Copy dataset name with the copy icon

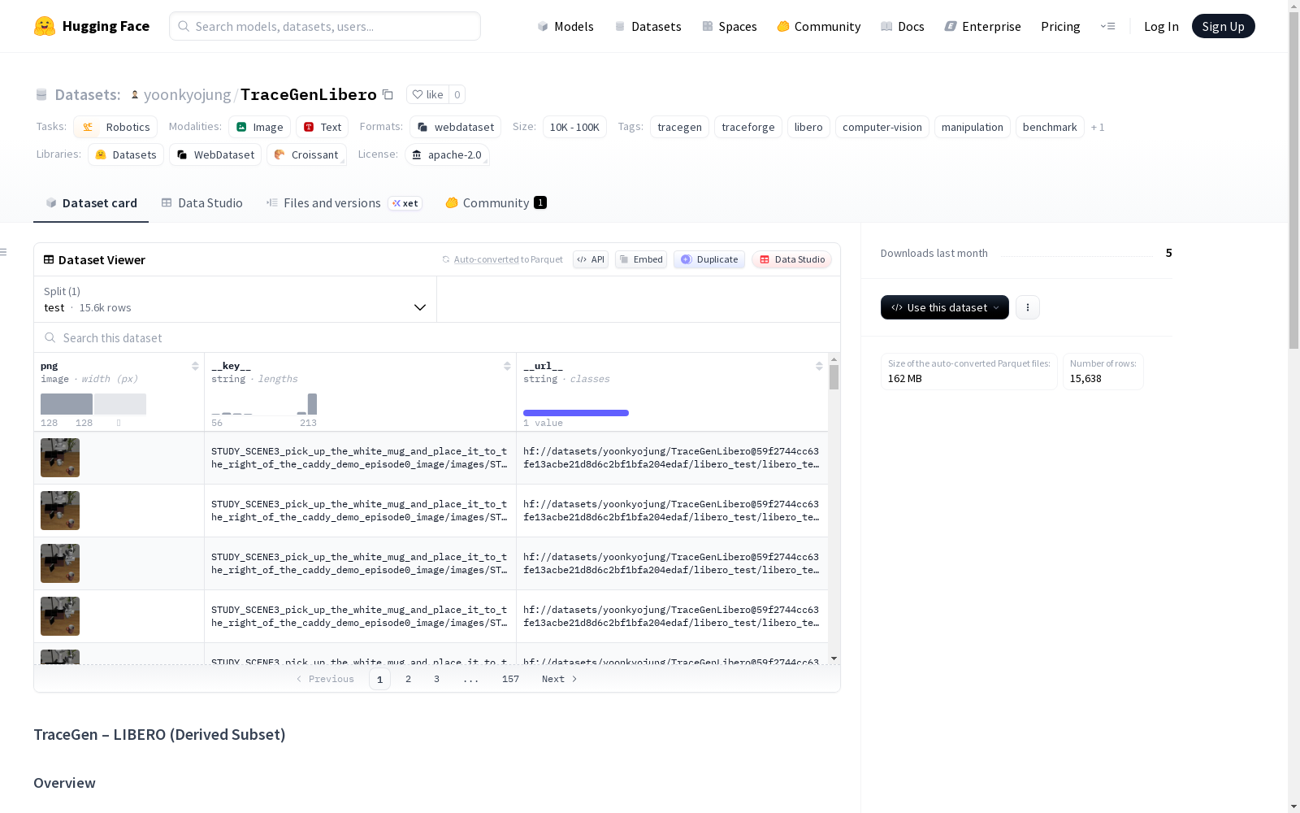pos(388,95)
